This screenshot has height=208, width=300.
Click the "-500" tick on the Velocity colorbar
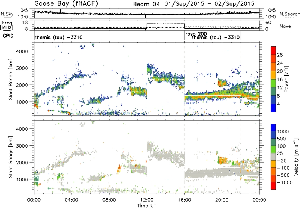283,175
